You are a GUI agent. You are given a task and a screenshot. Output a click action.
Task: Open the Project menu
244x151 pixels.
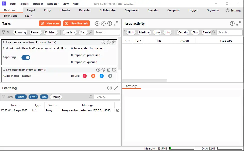point(24,3)
